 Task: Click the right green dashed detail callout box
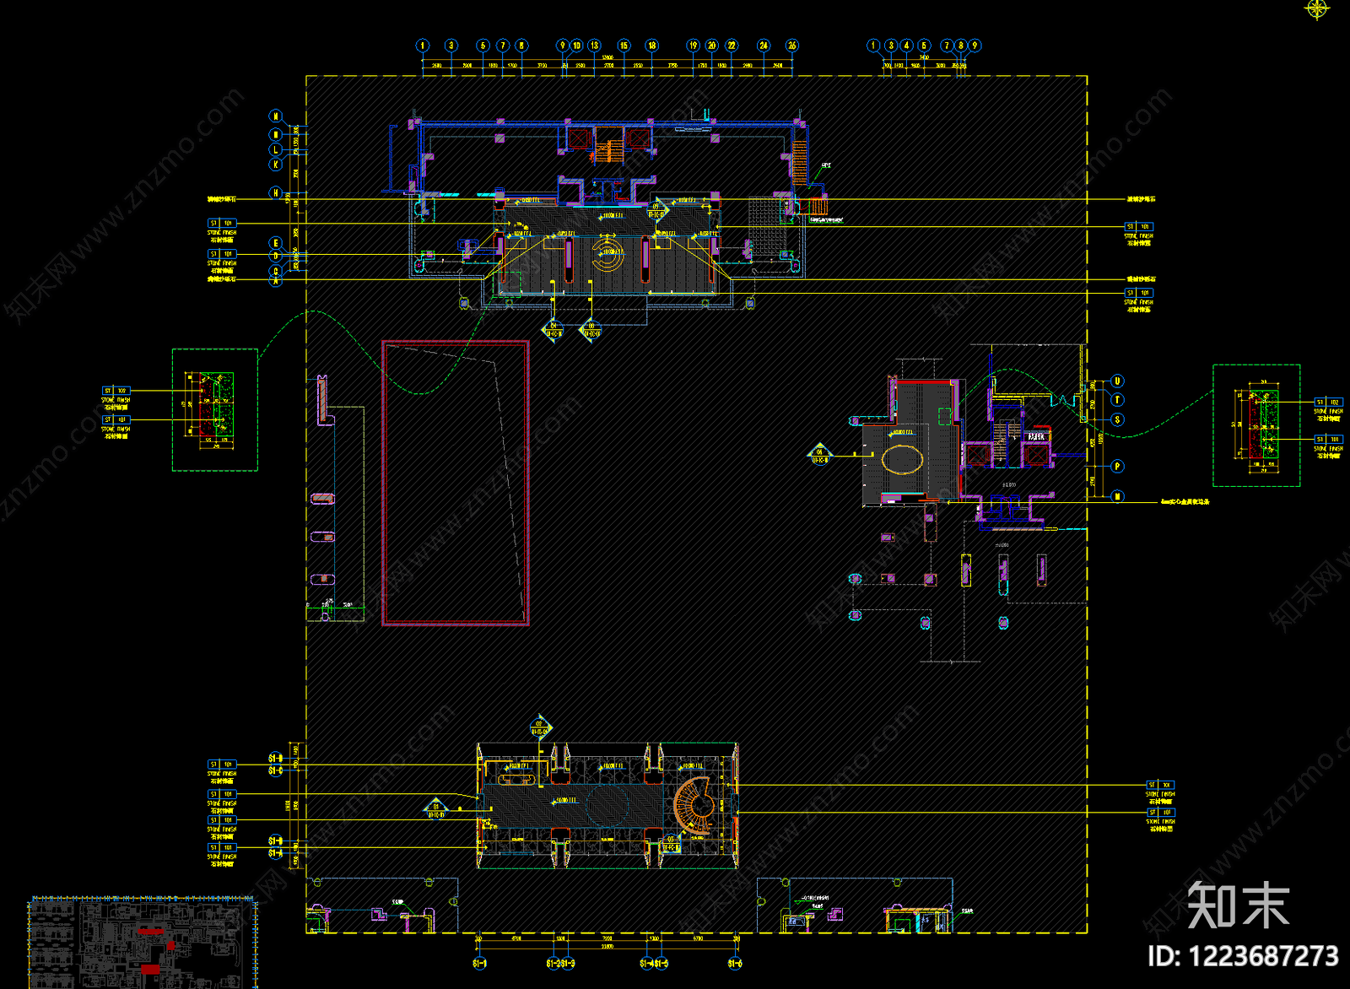[1256, 425]
